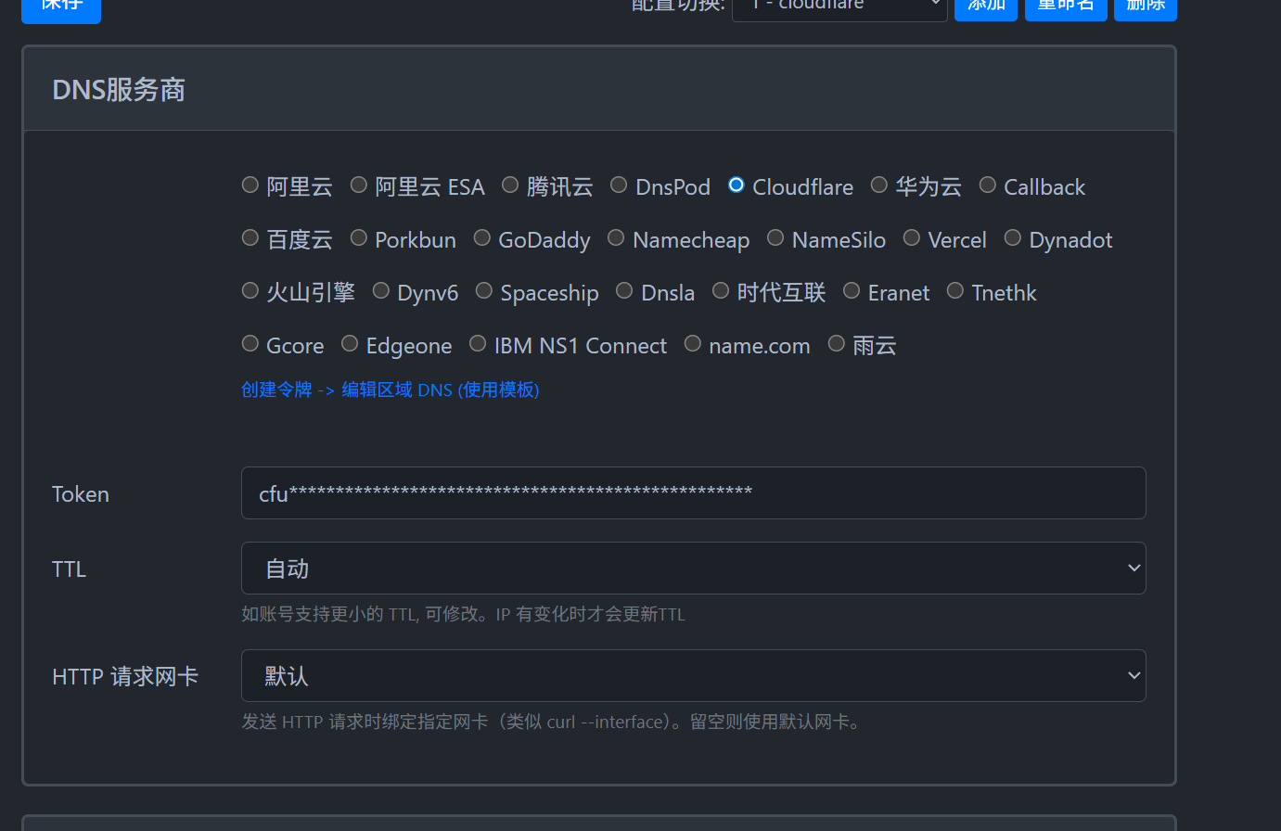The height and width of the screenshot is (831, 1281).
Task: Select the Callback provider option
Action: point(987,185)
